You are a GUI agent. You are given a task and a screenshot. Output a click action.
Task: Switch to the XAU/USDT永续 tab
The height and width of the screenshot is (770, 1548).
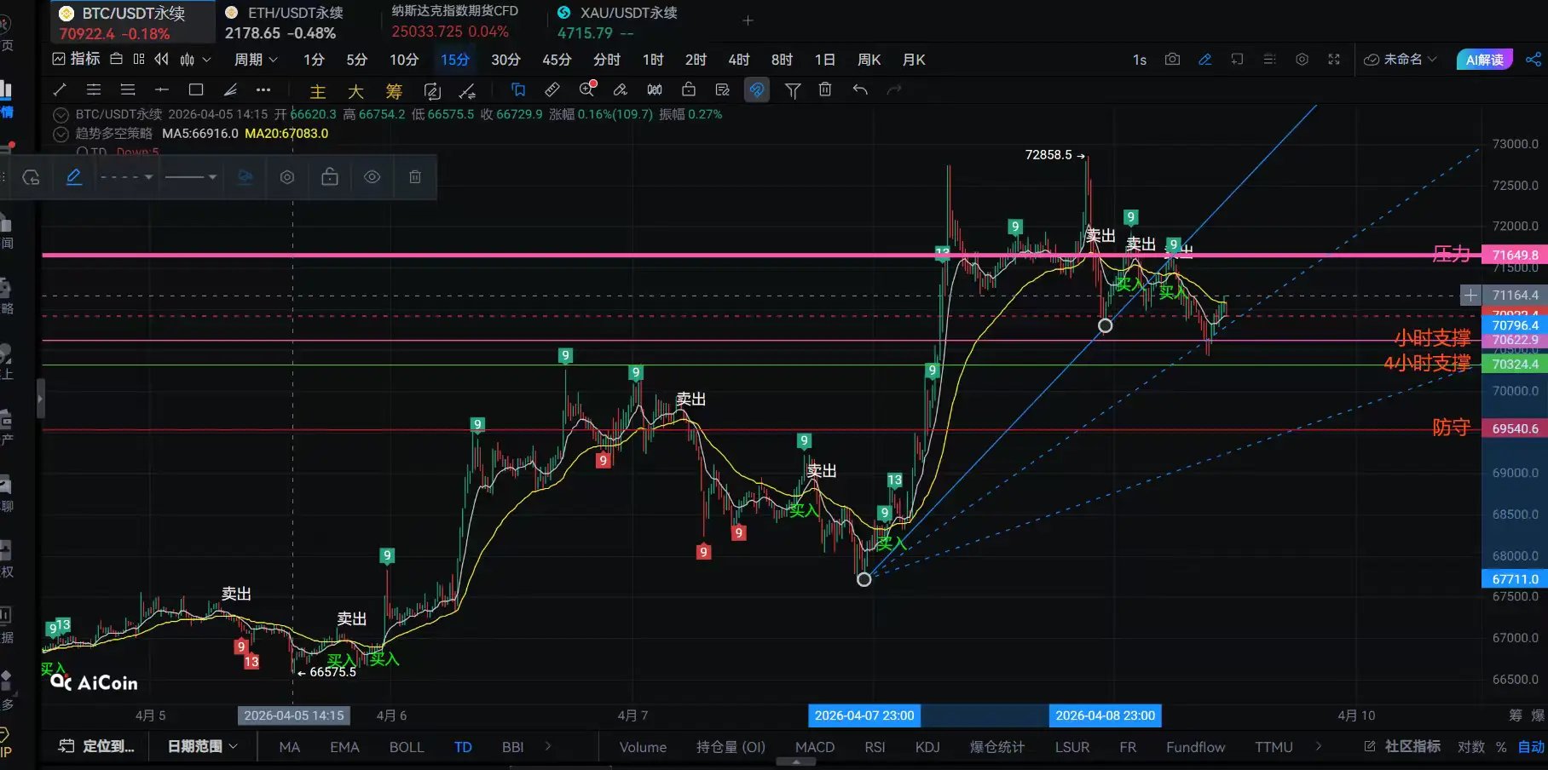point(617,23)
